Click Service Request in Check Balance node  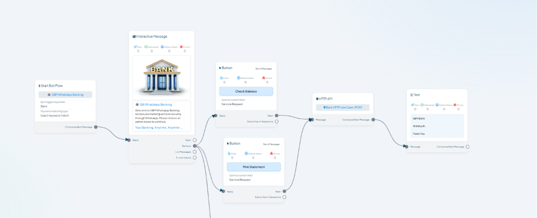232,104
